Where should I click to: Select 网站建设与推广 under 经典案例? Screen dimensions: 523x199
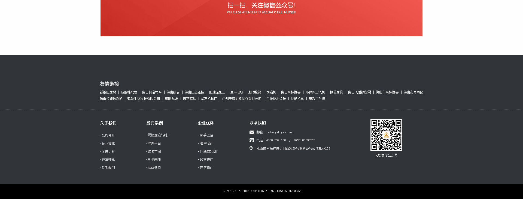(159, 135)
